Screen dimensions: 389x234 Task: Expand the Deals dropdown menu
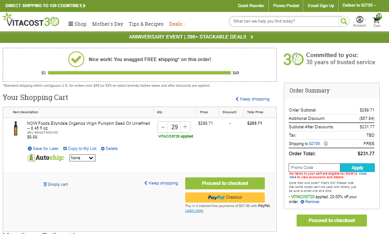pos(177,24)
